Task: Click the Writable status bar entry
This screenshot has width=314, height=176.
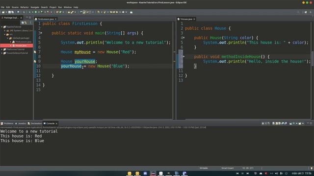Action: pos(204,168)
